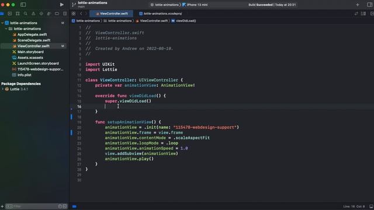This screenshot has height=210, width=374.
Task: Open related items grid menu
Action: [x=74, y=13]
